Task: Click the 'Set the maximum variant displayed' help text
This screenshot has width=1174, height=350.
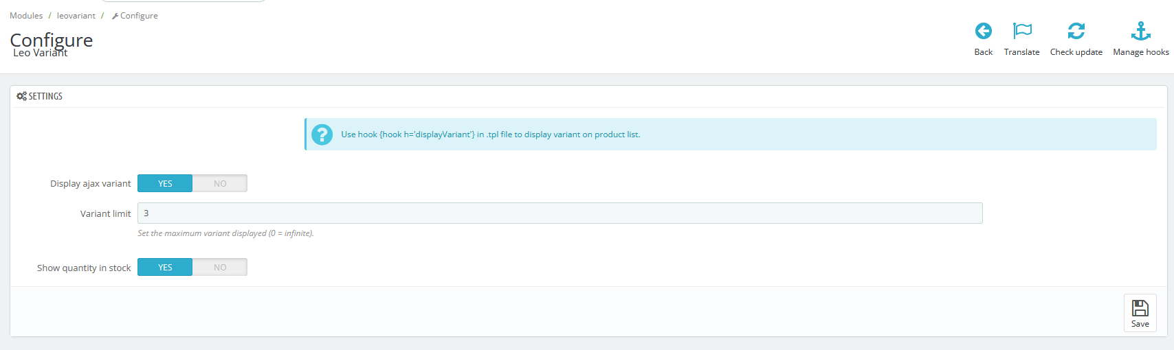Action: click(x=225, y=233)
